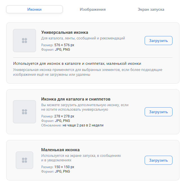Click the Иконка для каталога и сниппетов heading
Viewport: 186px width, 185px height.
pos(76,99)
